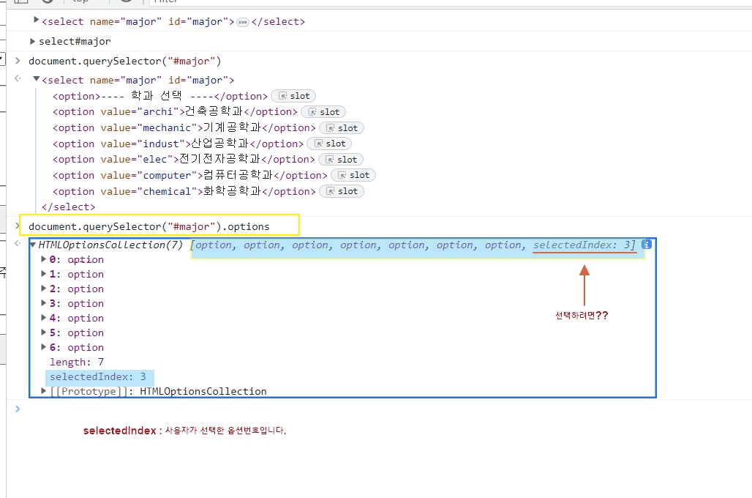Click the info icon beside selectedIndex: 3
This screenshot has height=498, width=752.
(x=647, y=245)
